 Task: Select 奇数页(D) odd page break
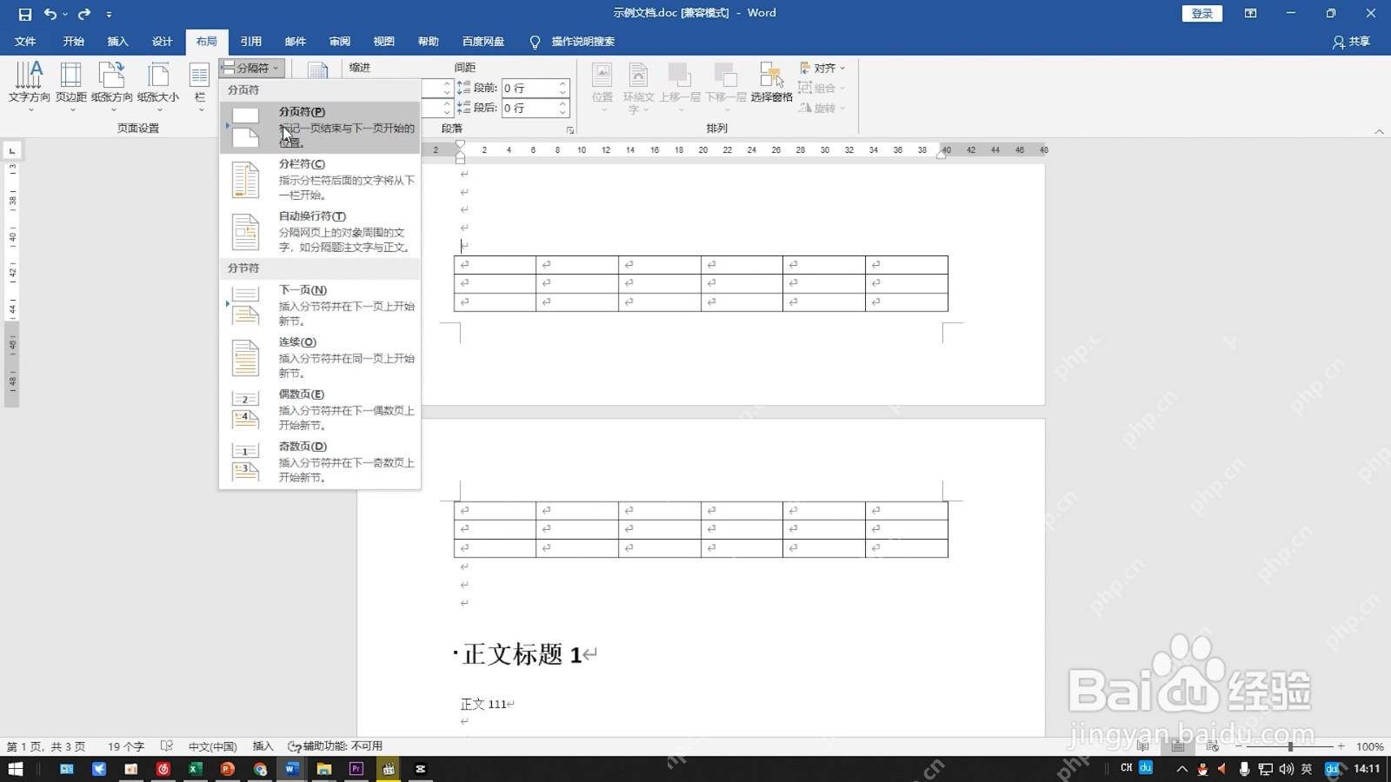tap(320, 461)
